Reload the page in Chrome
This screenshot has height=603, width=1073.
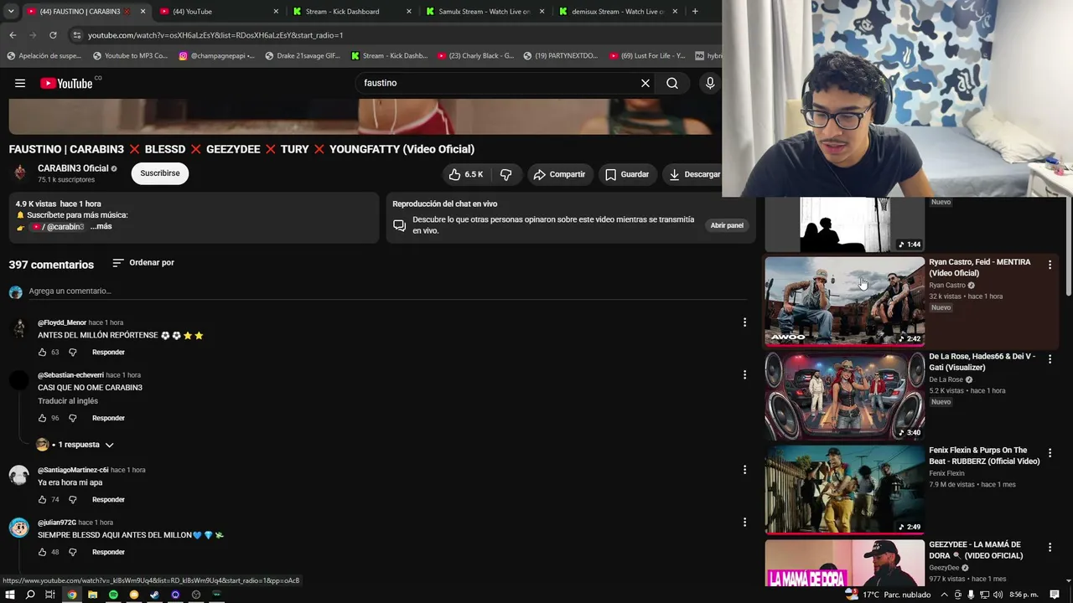pos(53,35)
